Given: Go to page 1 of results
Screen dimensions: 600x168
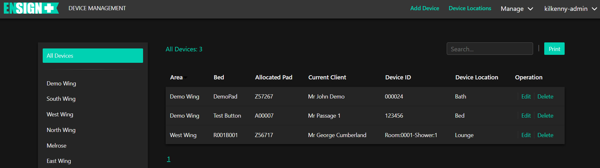Looking at the screenshot, I should 169,159.
